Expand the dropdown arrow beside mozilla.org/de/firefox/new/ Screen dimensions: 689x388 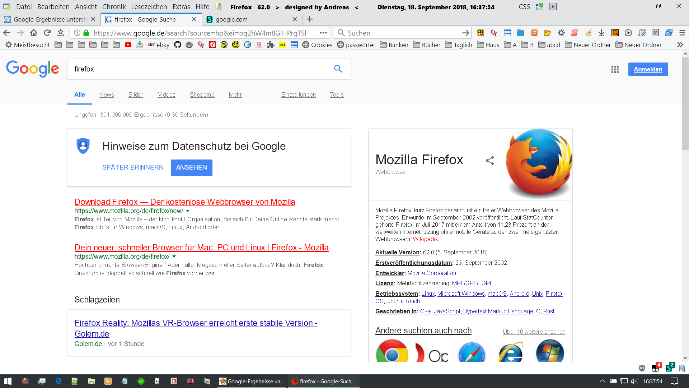coord(188,211)
